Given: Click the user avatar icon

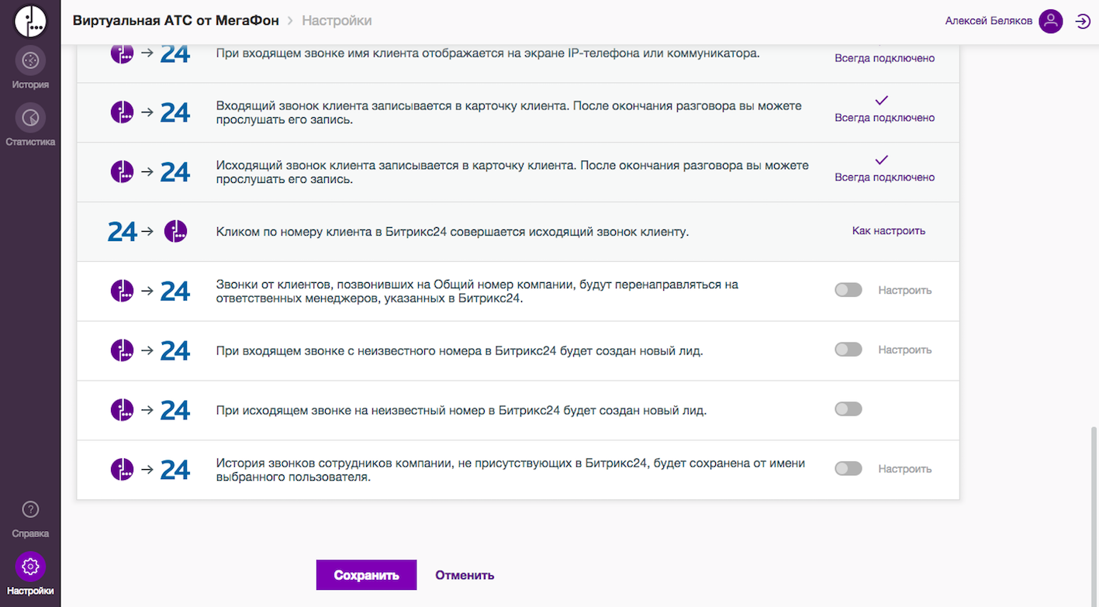Looking at the screenshot, I should pyautogui.click(x=1050, y=21).
